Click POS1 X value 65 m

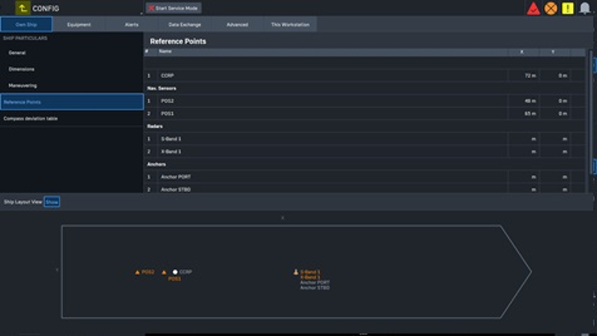[523, 113]
